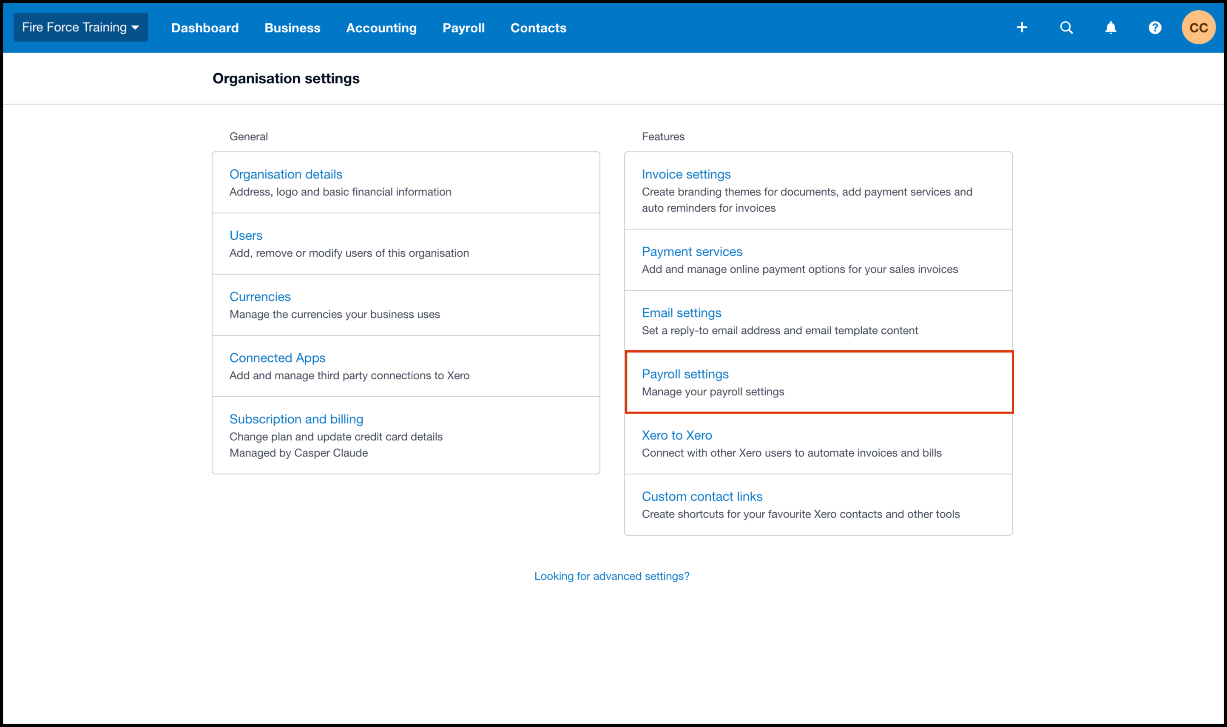Expand the Fire Force Training organisation dropdown
This screenshot has height=727, width=1227.
coord(80,28)
